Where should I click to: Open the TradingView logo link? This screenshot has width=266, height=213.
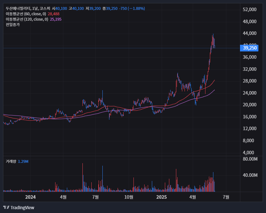19,208
